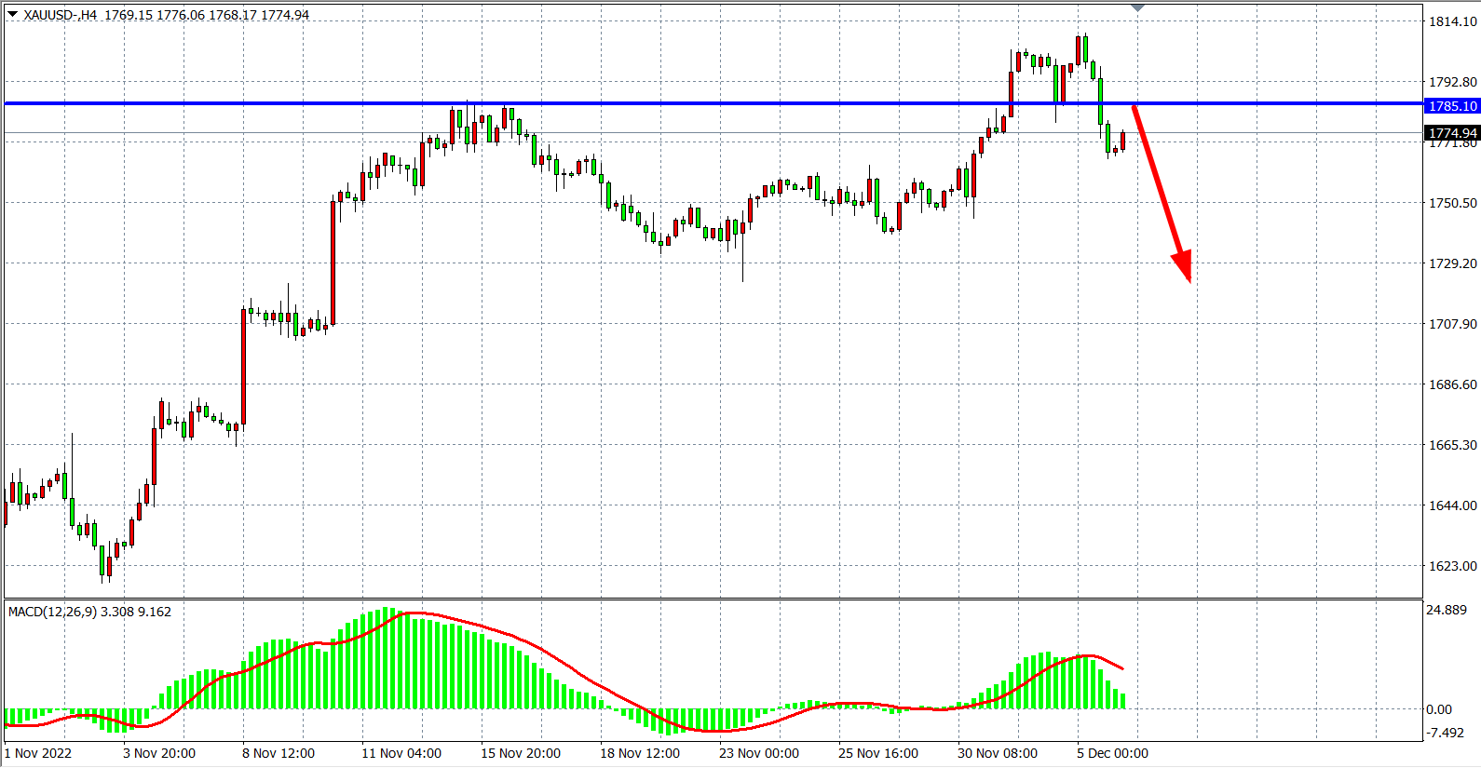Click the XAUUSD-,H4 chart title text
This screenshot has width=1481, height=768.
pyautogui.click(x=61, y=15)
